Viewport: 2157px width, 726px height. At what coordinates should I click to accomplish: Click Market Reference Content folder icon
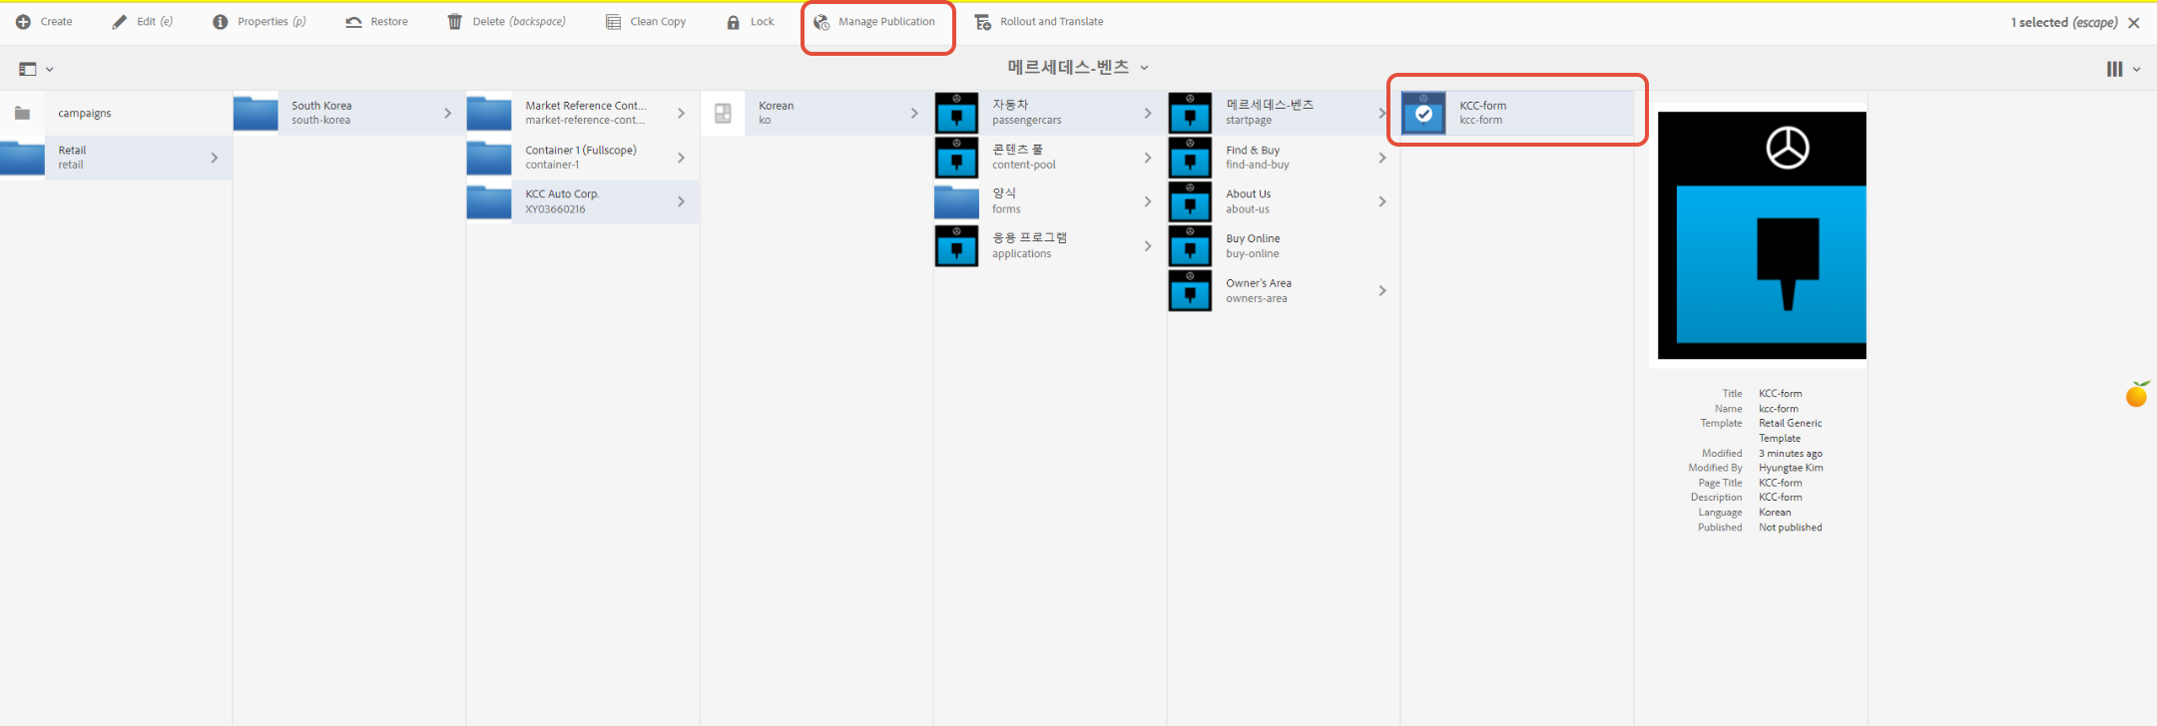(489, 113)
